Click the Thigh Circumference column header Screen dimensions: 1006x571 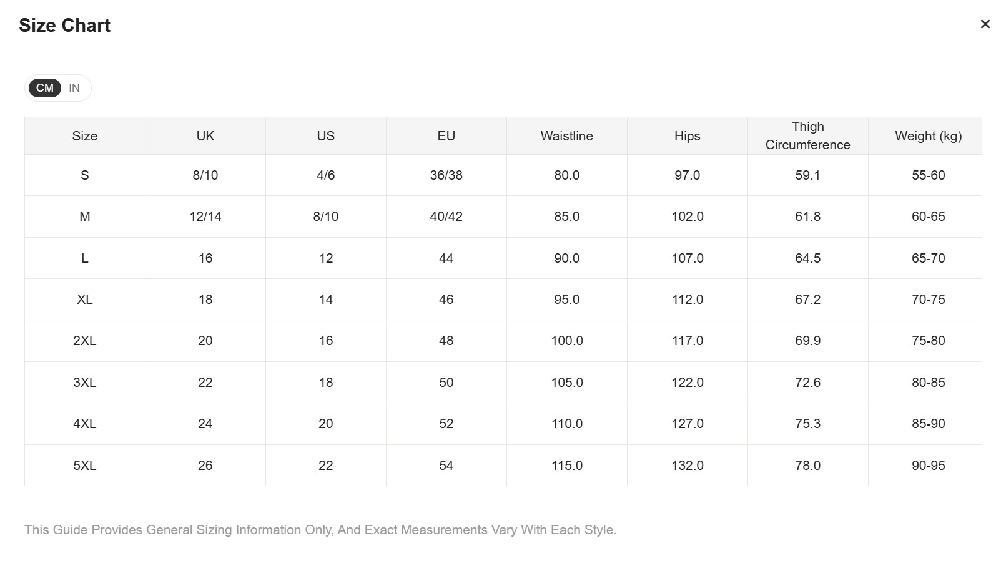coord(807,136)
